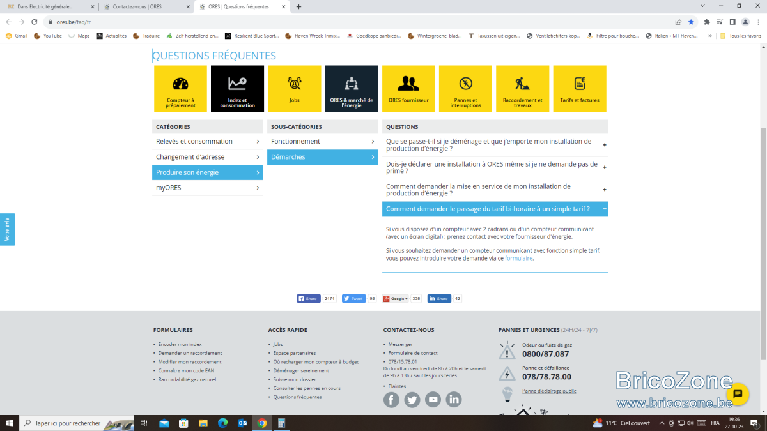The image size is (767, 431).
Task: Open the Tarifs et factures tile
Action: click(580, 89)
